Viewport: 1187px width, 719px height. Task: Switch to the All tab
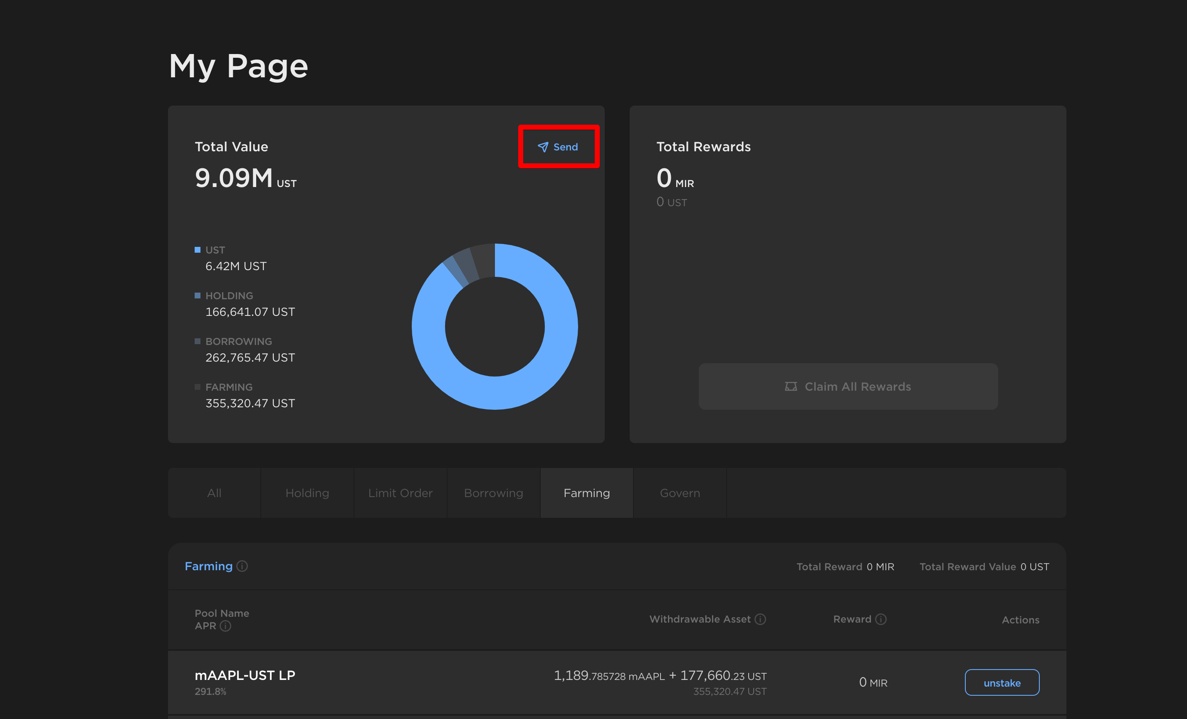coord(214,493)
